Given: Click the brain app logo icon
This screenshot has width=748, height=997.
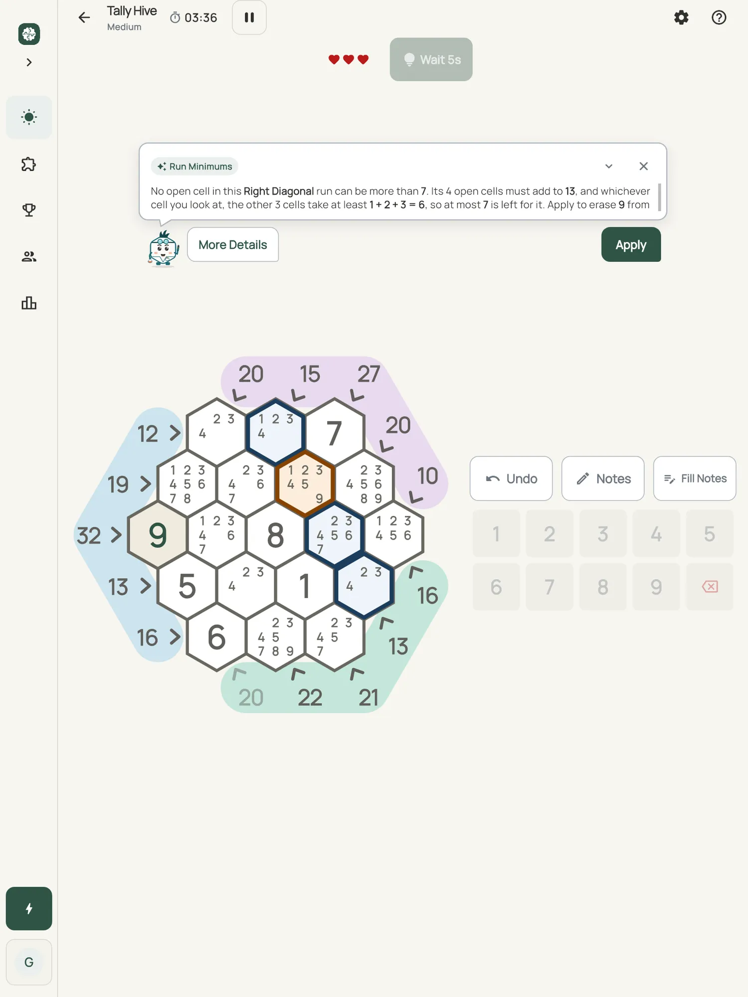Looking at the screenshot, I should 29,34.
